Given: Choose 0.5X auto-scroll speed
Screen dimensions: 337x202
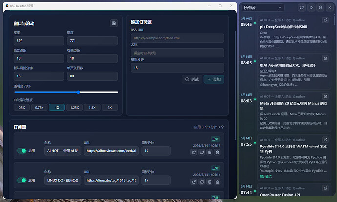Looking at the screenshot, I should coord(21,107).
